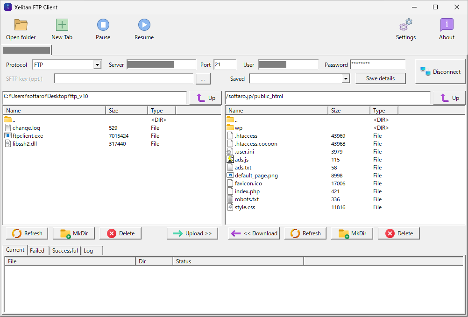Switch to the Current transfers tab

coord(15,250)
